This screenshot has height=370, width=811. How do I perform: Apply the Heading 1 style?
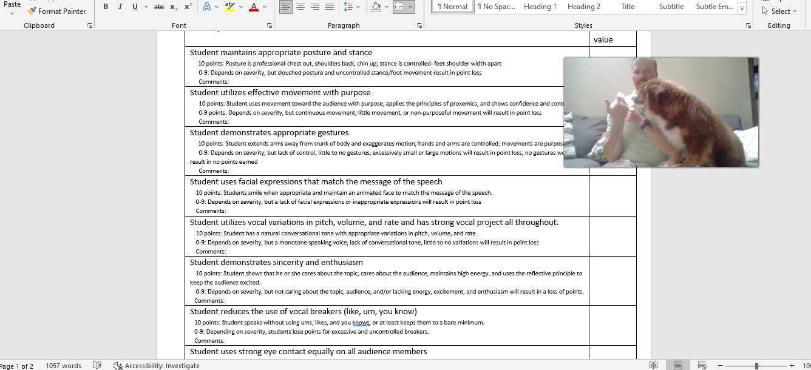(x=540, y=7)
